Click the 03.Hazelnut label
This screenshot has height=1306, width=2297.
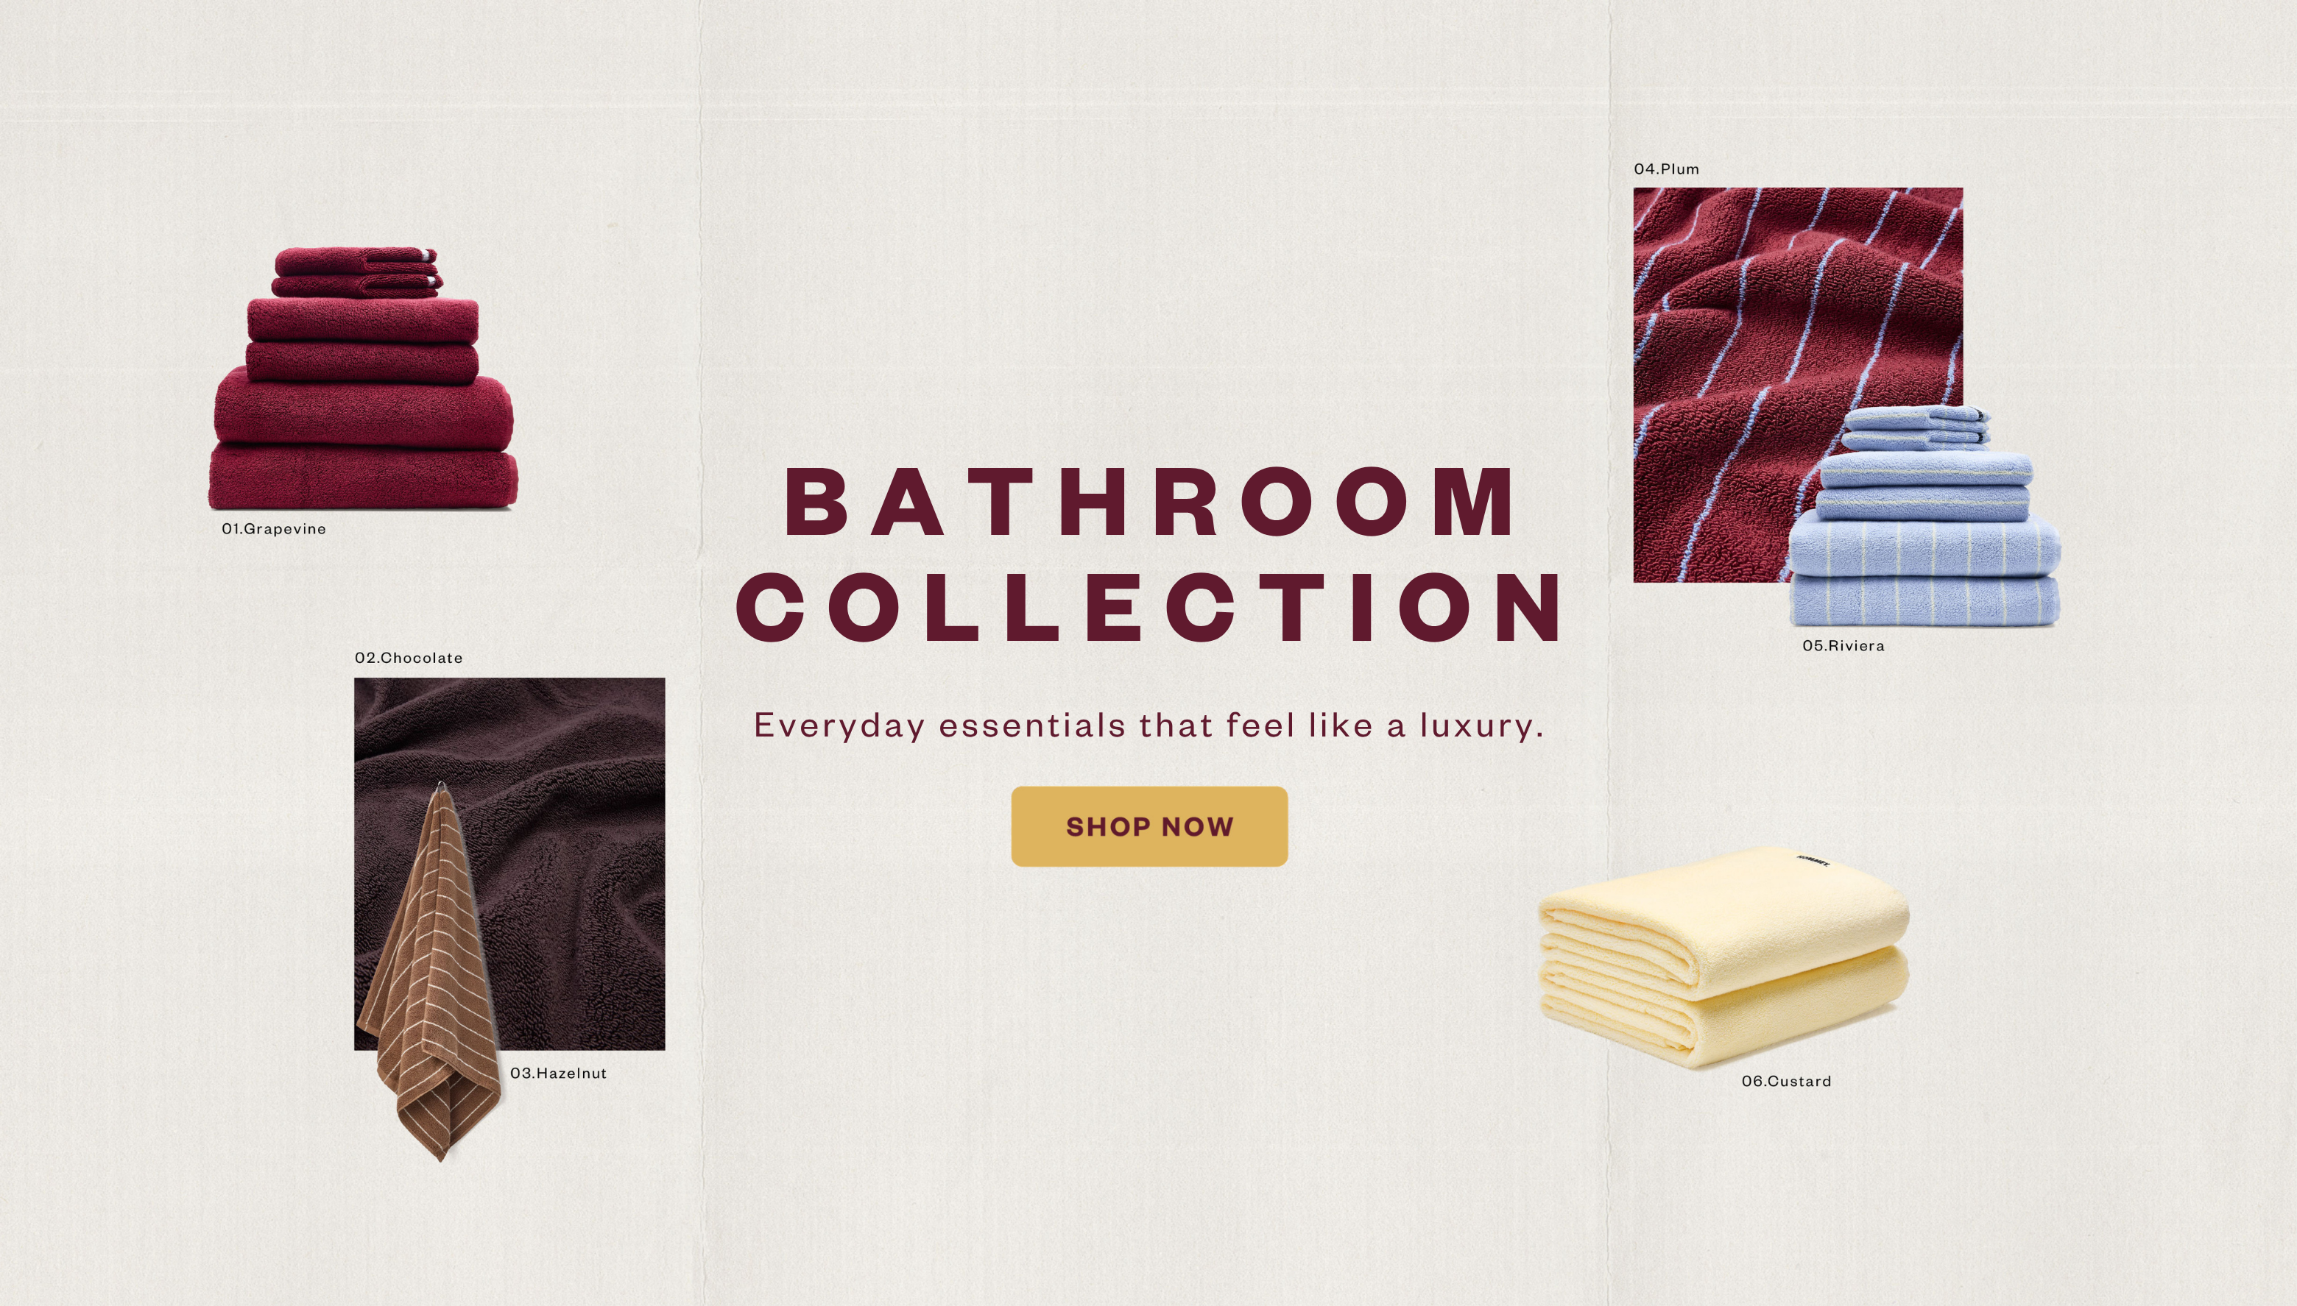point(558,1073)
